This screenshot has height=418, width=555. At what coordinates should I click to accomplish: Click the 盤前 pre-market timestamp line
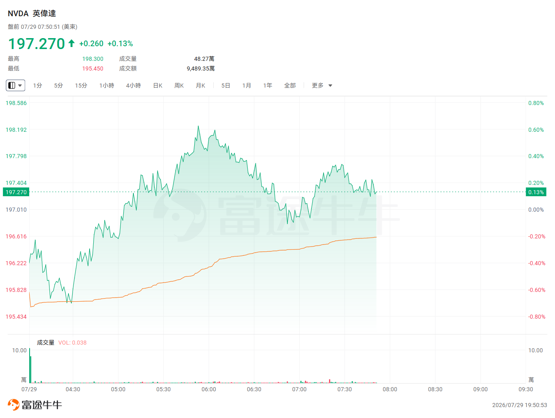pyautogui.click(x=43, y=27)
